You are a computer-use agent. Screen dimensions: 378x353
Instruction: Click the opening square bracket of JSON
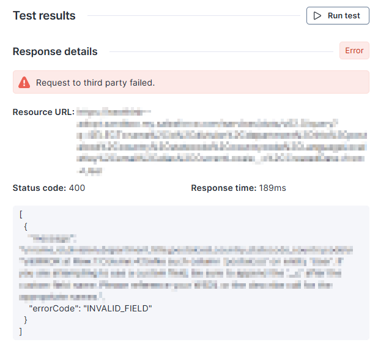[21, 215]
